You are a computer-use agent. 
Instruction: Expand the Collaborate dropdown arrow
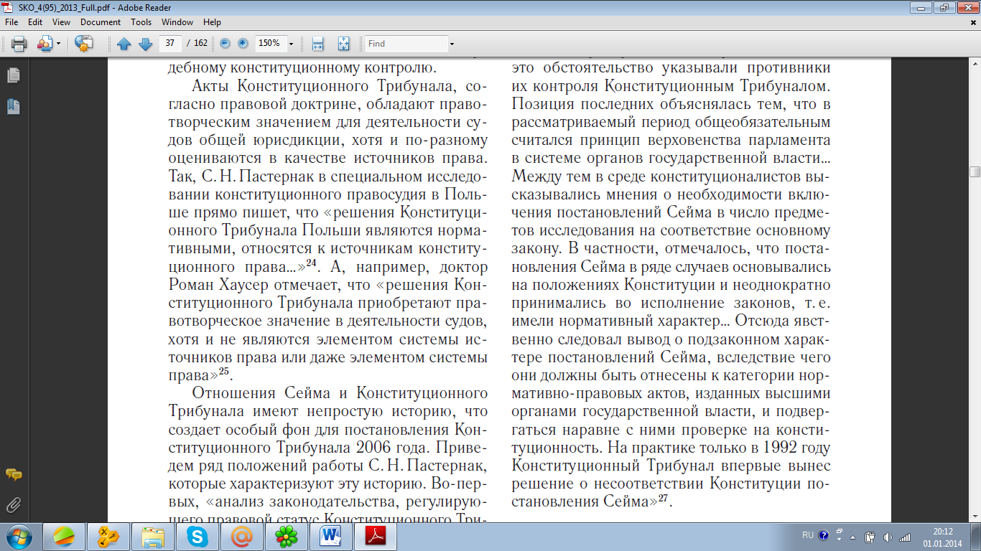click(x=59, y=44)
